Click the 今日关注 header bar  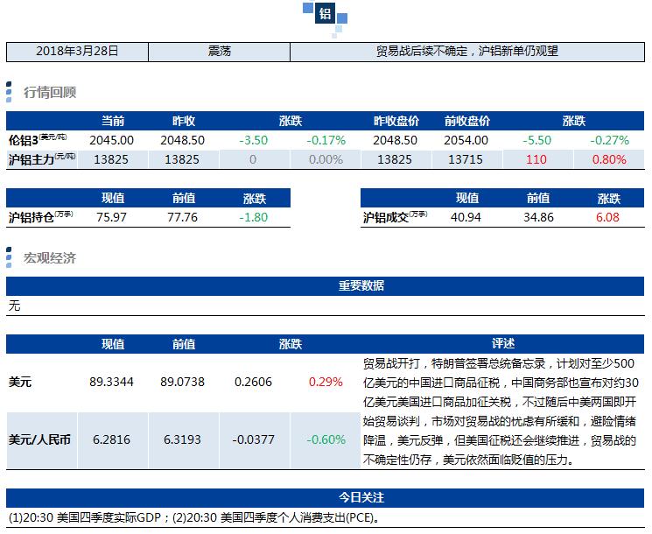[x=326, y=497]
